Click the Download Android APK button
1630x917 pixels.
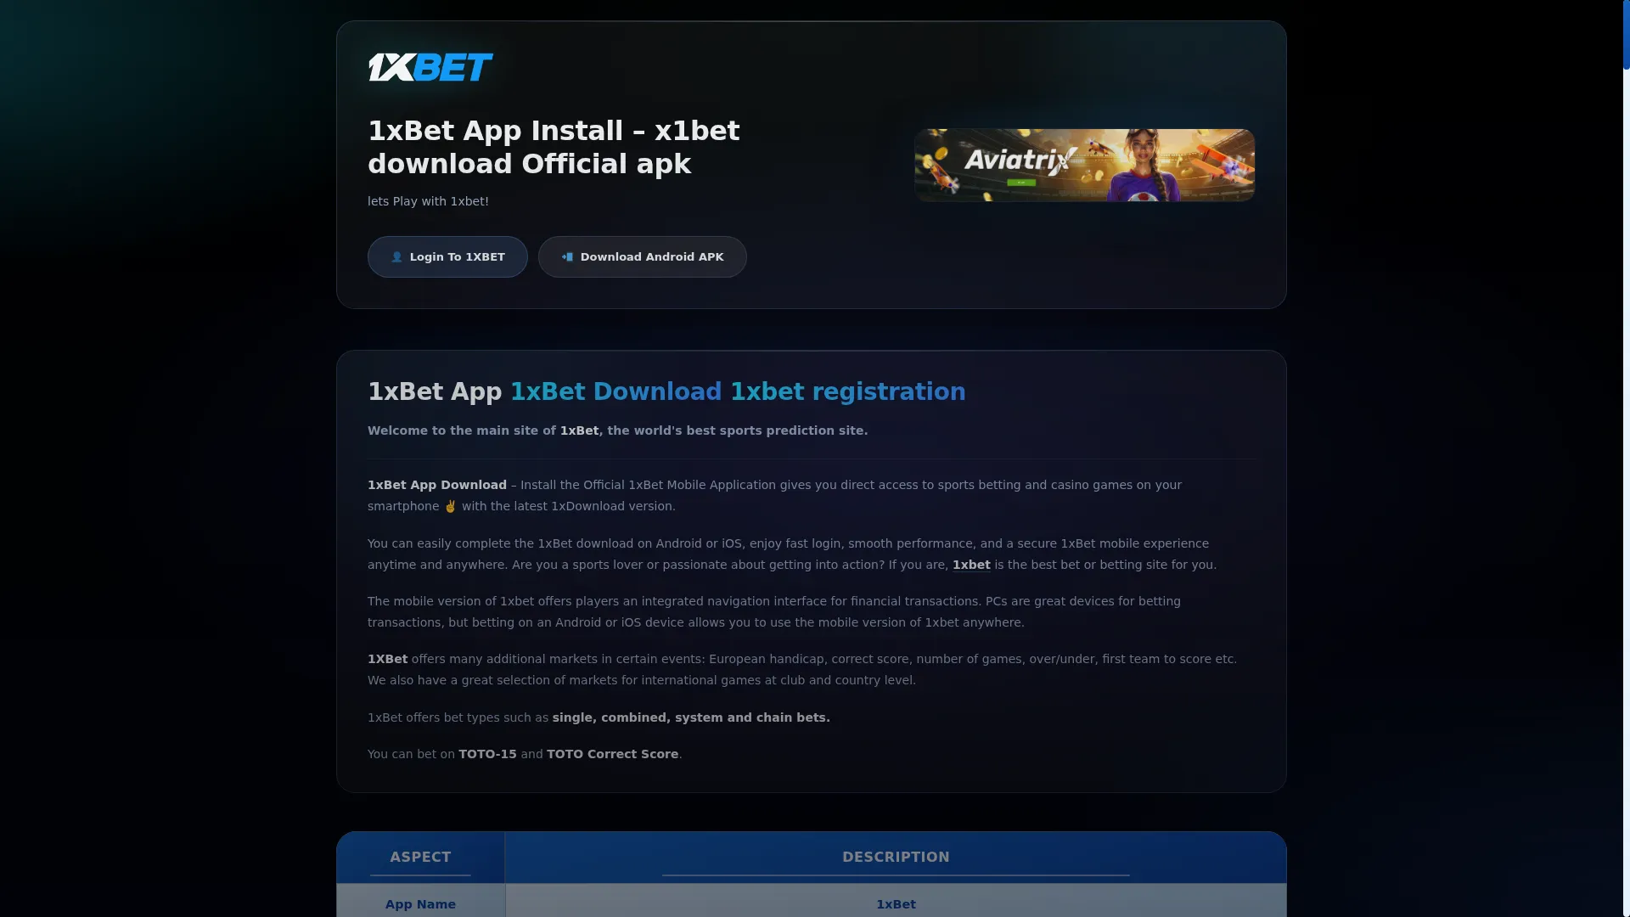[643, 256]
